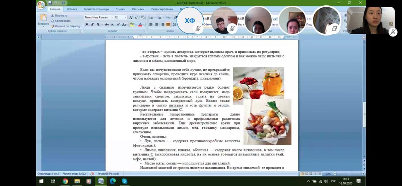
Task: Apply strikethrough using the abc icon
Action: (x=107, y=25)
